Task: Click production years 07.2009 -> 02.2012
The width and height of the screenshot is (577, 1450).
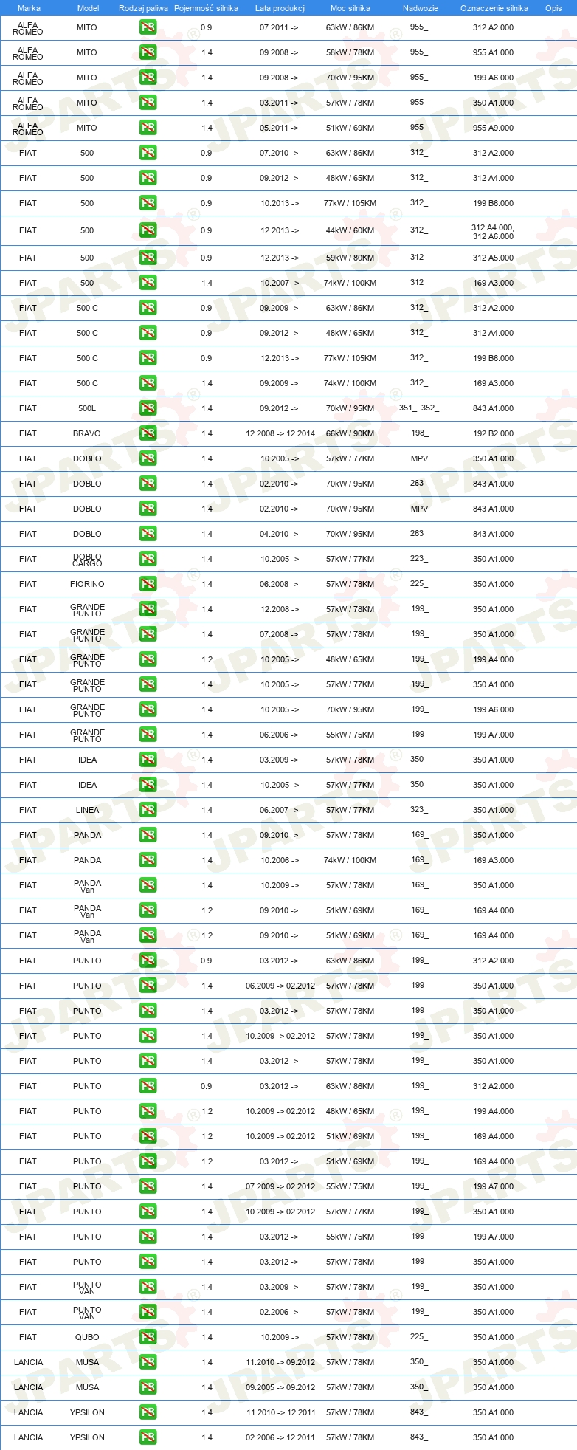Action: coord(280,1186)
